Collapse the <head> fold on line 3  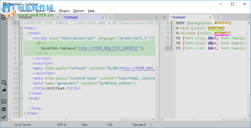pyautogui.click(x=21, y=33)
